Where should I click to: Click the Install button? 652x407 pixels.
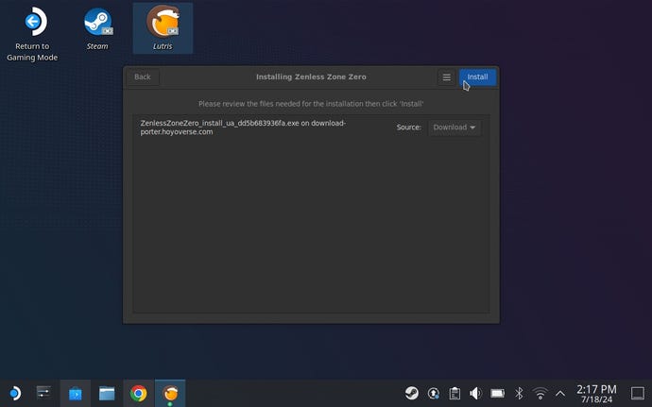(477, 76)
